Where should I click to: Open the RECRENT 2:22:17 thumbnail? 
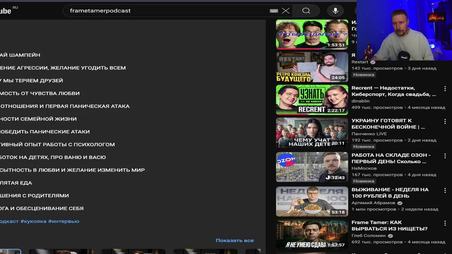tap(312, 100)
